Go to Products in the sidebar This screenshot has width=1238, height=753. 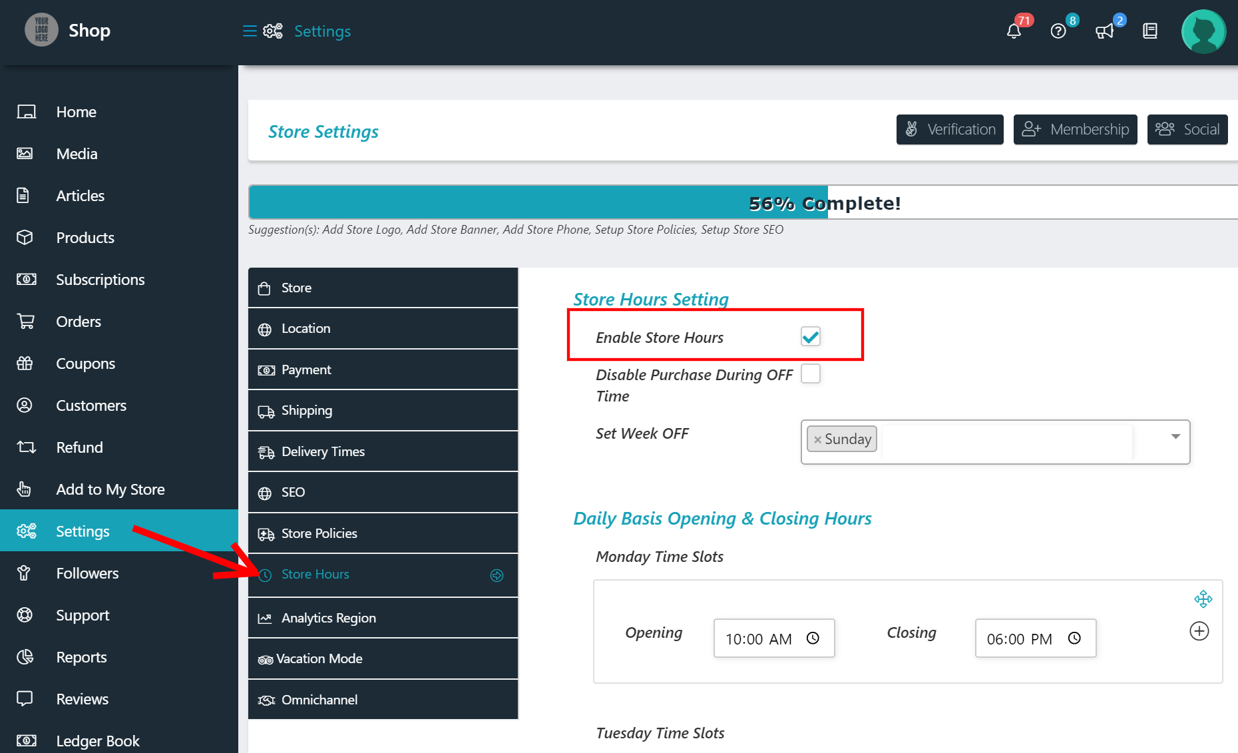pyautogui.click(x=85, y=238)
